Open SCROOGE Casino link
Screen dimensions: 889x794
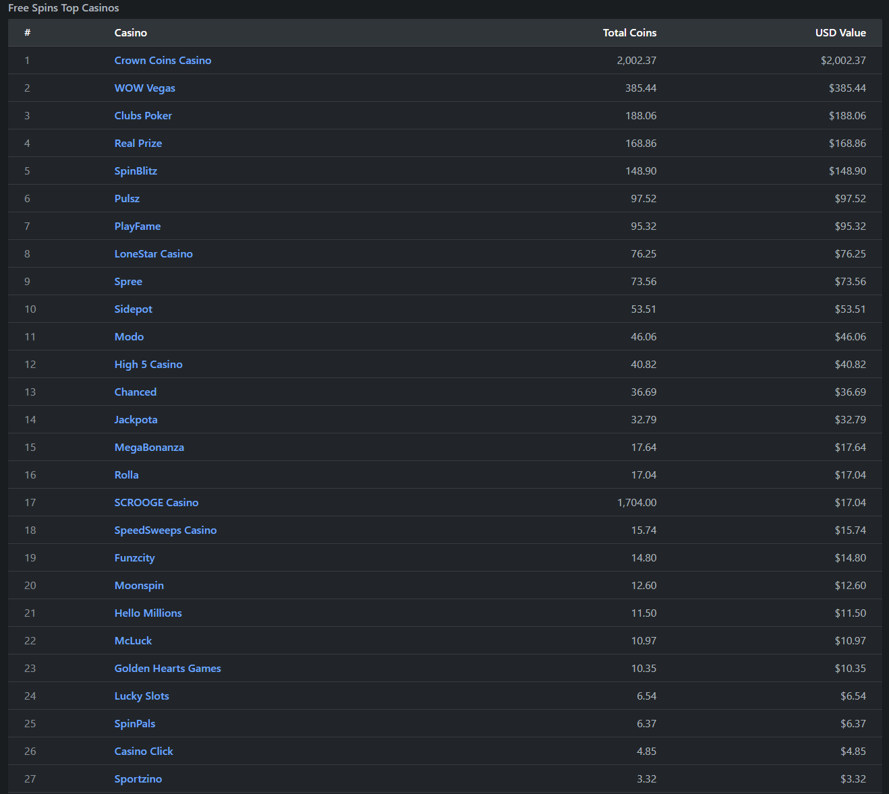coord(156,502)
